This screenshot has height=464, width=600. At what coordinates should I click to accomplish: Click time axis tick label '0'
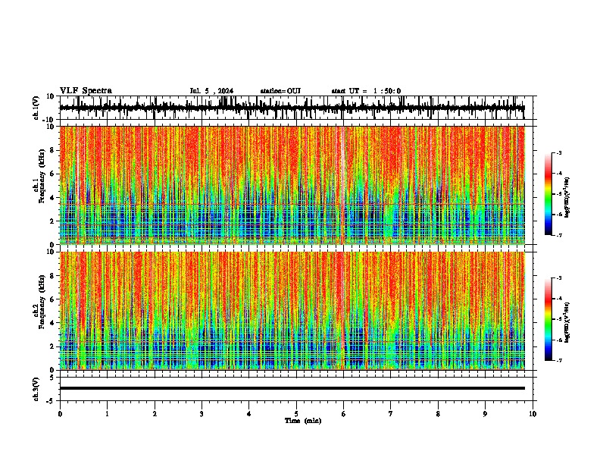coord(60,414)
